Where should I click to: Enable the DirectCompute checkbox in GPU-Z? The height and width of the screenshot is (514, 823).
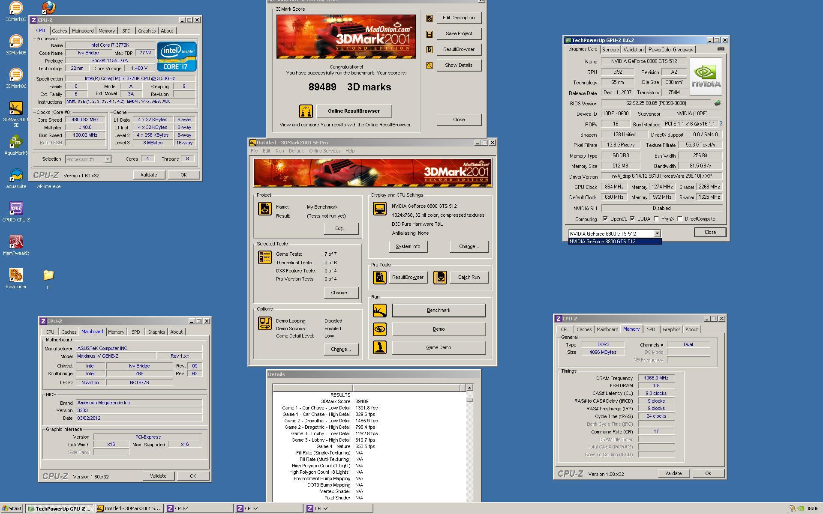coord(680,219)
